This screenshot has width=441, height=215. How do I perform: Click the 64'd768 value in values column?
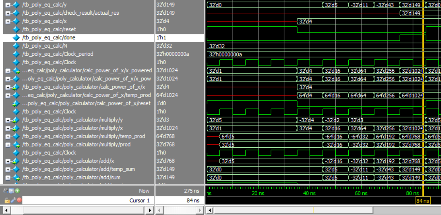(x=165, y=136)
